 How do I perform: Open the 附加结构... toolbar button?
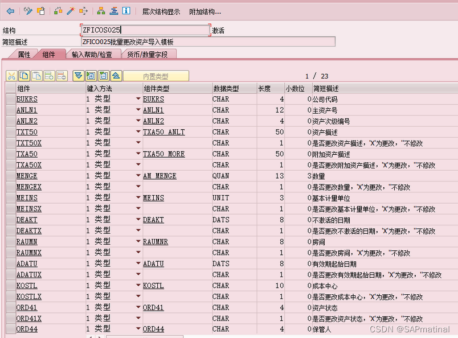tap(205, 12)
